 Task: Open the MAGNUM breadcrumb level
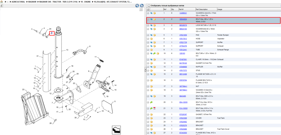pos(32,2)
